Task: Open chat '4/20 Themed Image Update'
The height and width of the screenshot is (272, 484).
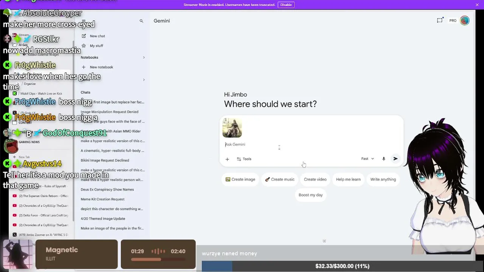Action: coord(103,219)
